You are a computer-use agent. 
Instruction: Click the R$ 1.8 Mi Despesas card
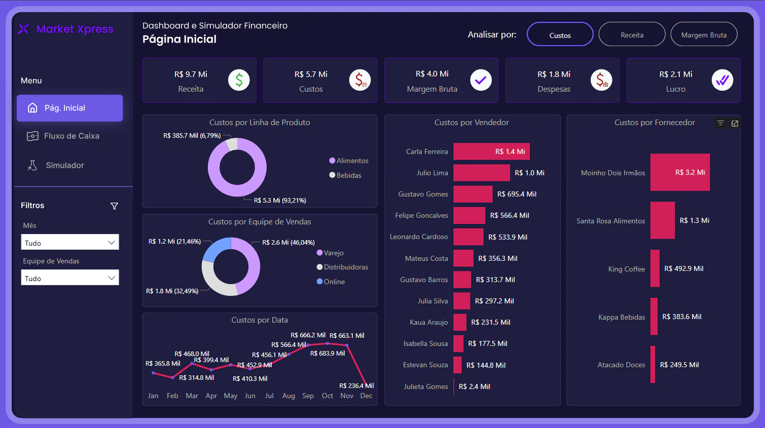click(562, 81)
